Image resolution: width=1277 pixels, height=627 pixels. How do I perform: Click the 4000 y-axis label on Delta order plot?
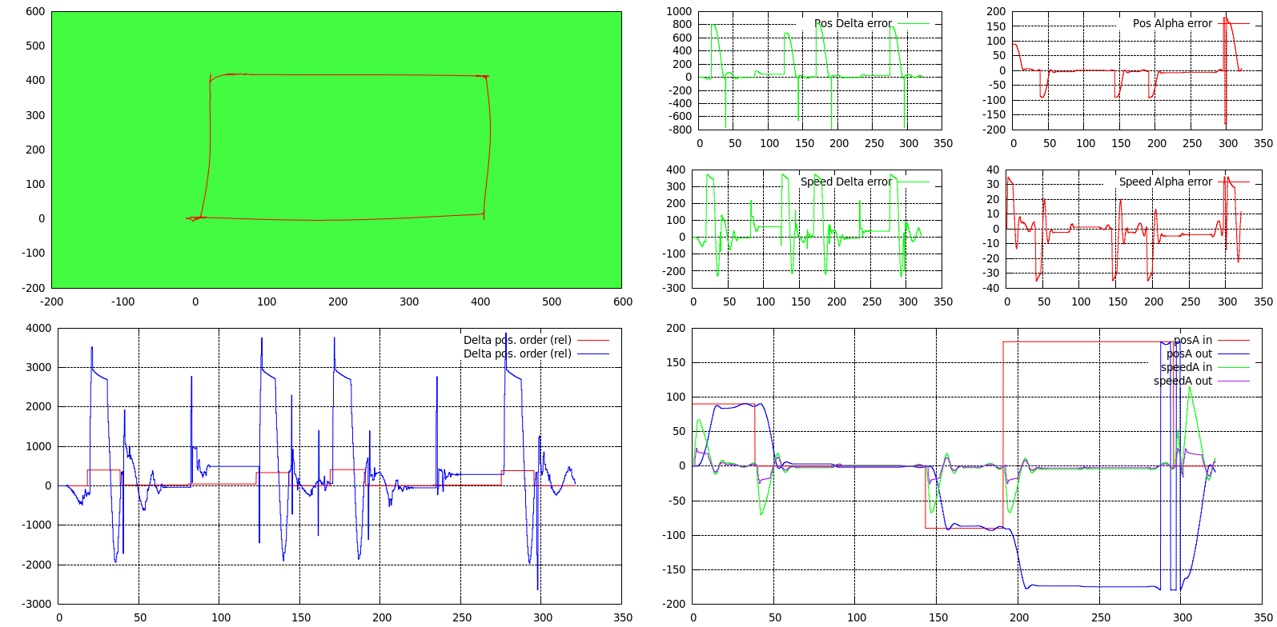(x=38, y=328)
